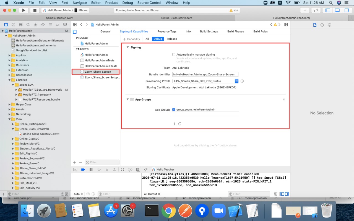Refresh the App Groups list
Viewport: 354px width, 221px height.
[x=180, y=124]
